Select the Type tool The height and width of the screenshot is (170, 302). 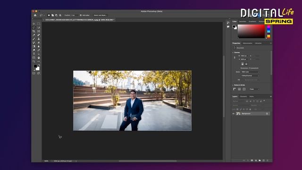[34, 54]
